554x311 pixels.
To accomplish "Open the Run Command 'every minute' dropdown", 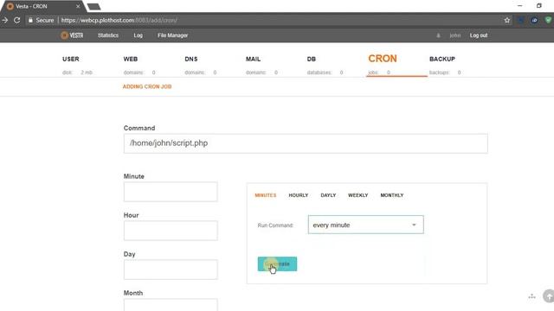I will (x=365, y=225).
